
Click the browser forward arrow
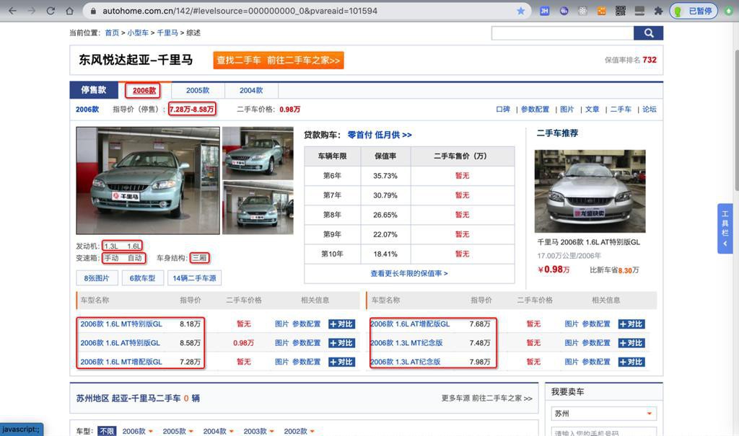pyautogui.click(x=32, y=11)
